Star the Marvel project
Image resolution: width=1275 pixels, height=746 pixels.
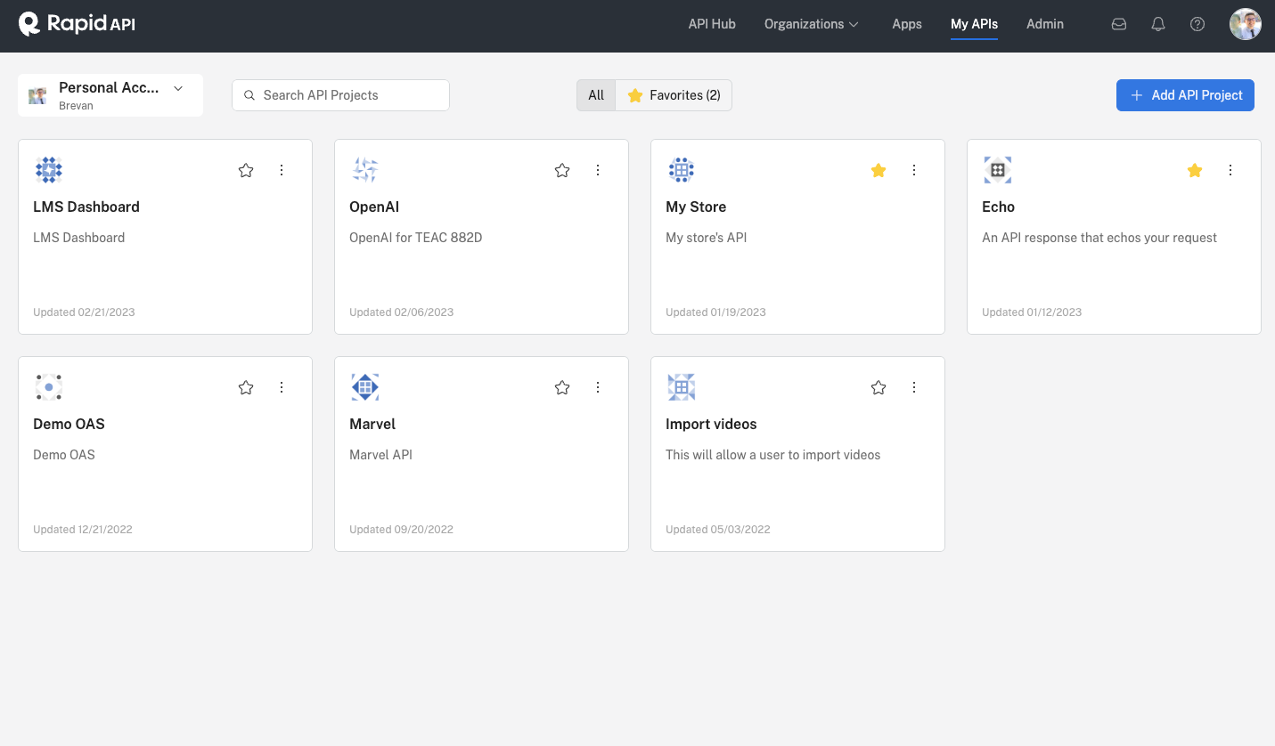[x=562, y=387]
